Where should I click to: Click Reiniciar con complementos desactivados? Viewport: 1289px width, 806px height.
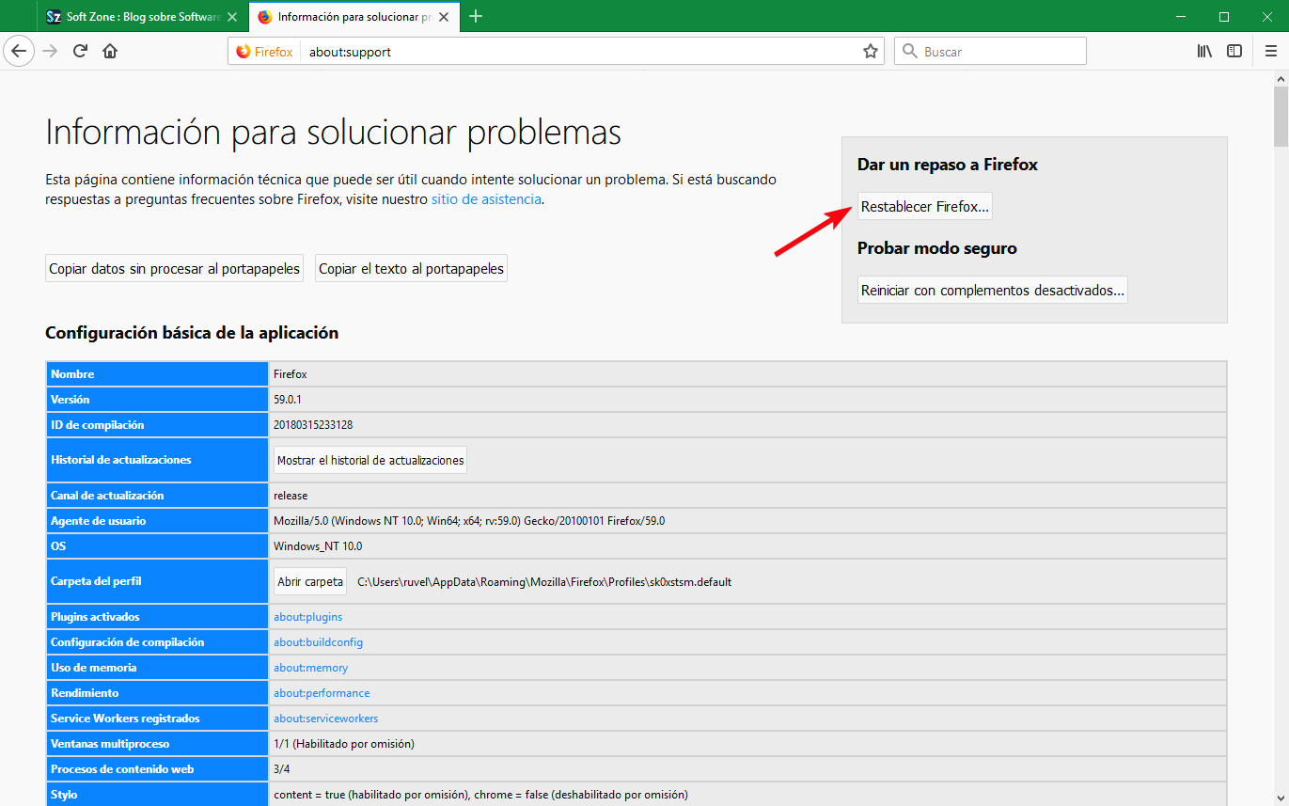point(993,290)
